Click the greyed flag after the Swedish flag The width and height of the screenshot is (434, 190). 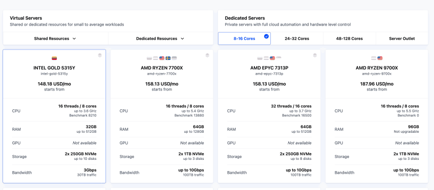[174, 58]
